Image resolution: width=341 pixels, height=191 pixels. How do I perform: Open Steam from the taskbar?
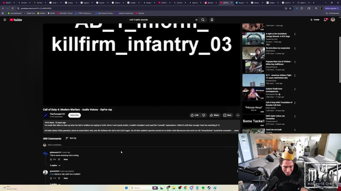(x=209, y=188)
